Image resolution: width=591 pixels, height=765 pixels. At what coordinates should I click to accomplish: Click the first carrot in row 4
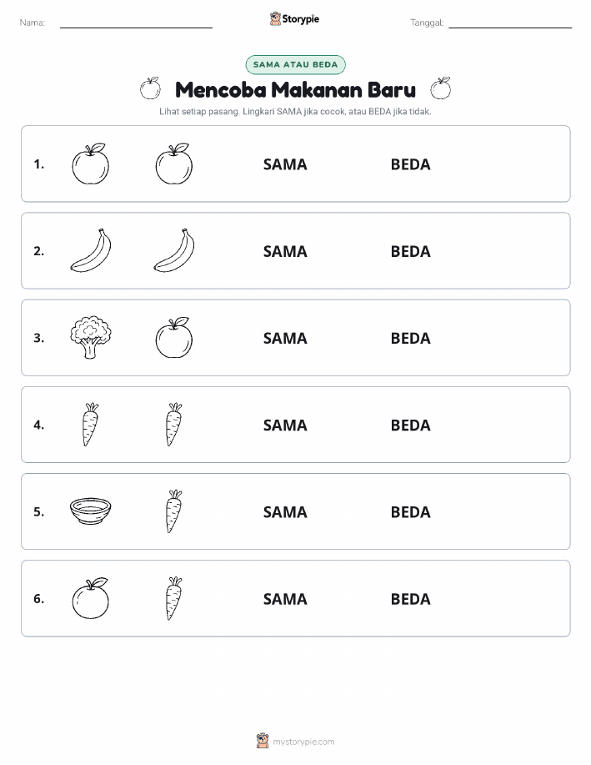point(91,425)
